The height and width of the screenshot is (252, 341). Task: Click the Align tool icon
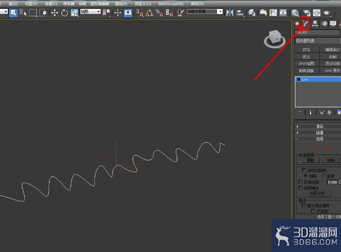coord(240,13)
